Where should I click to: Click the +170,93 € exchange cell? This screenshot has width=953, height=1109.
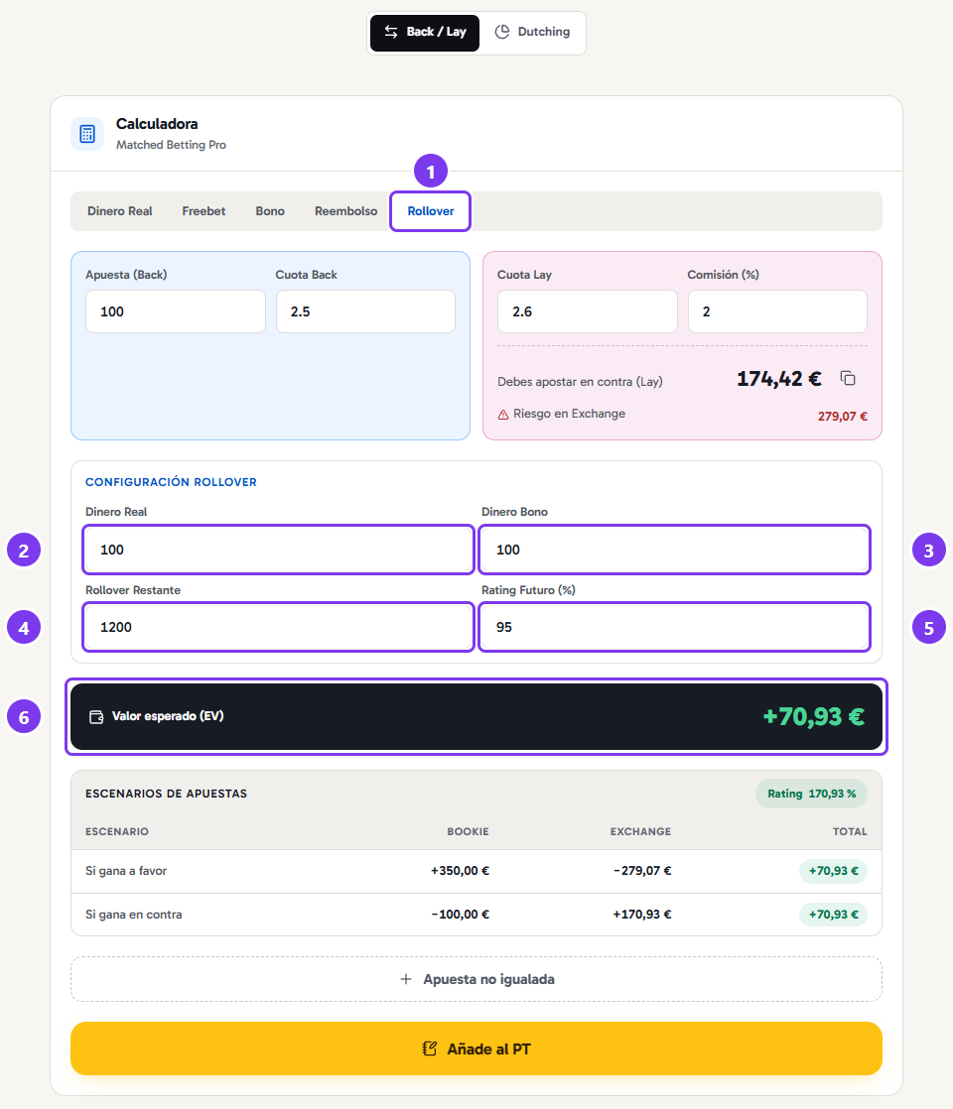pos(642,915)
